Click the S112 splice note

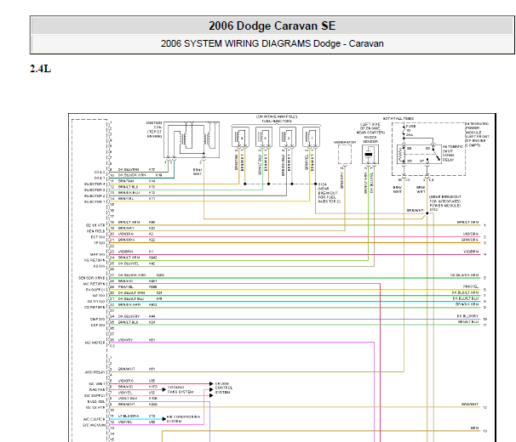[445, 203]
